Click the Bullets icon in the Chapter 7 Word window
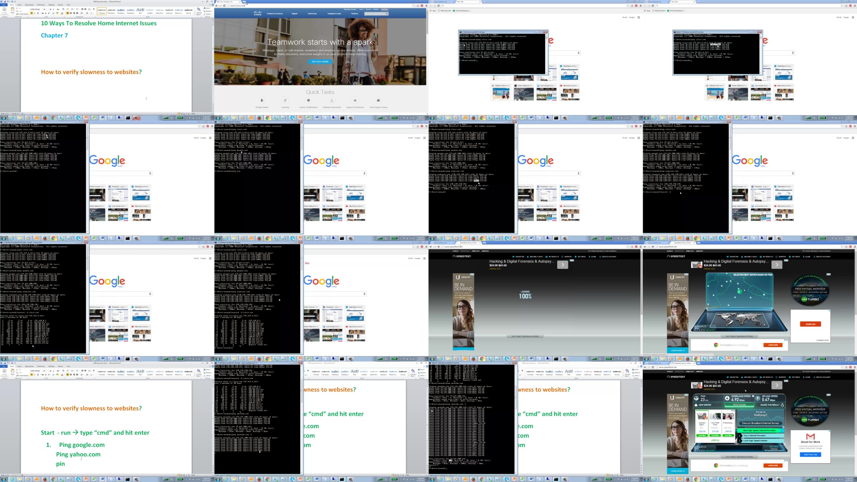857x482 pixels. click(68, 9)
